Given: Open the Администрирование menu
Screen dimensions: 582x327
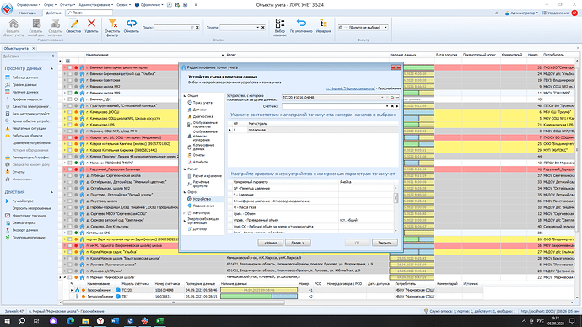Looking at the screenshot, I should click(x=96, y=5).
